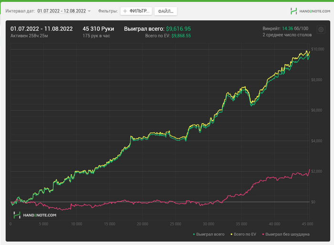Image resolution: width=334 pixels, height=245 pixels.
Task: Click the 30 000 x-axis label
Action: tap(209, 224)
